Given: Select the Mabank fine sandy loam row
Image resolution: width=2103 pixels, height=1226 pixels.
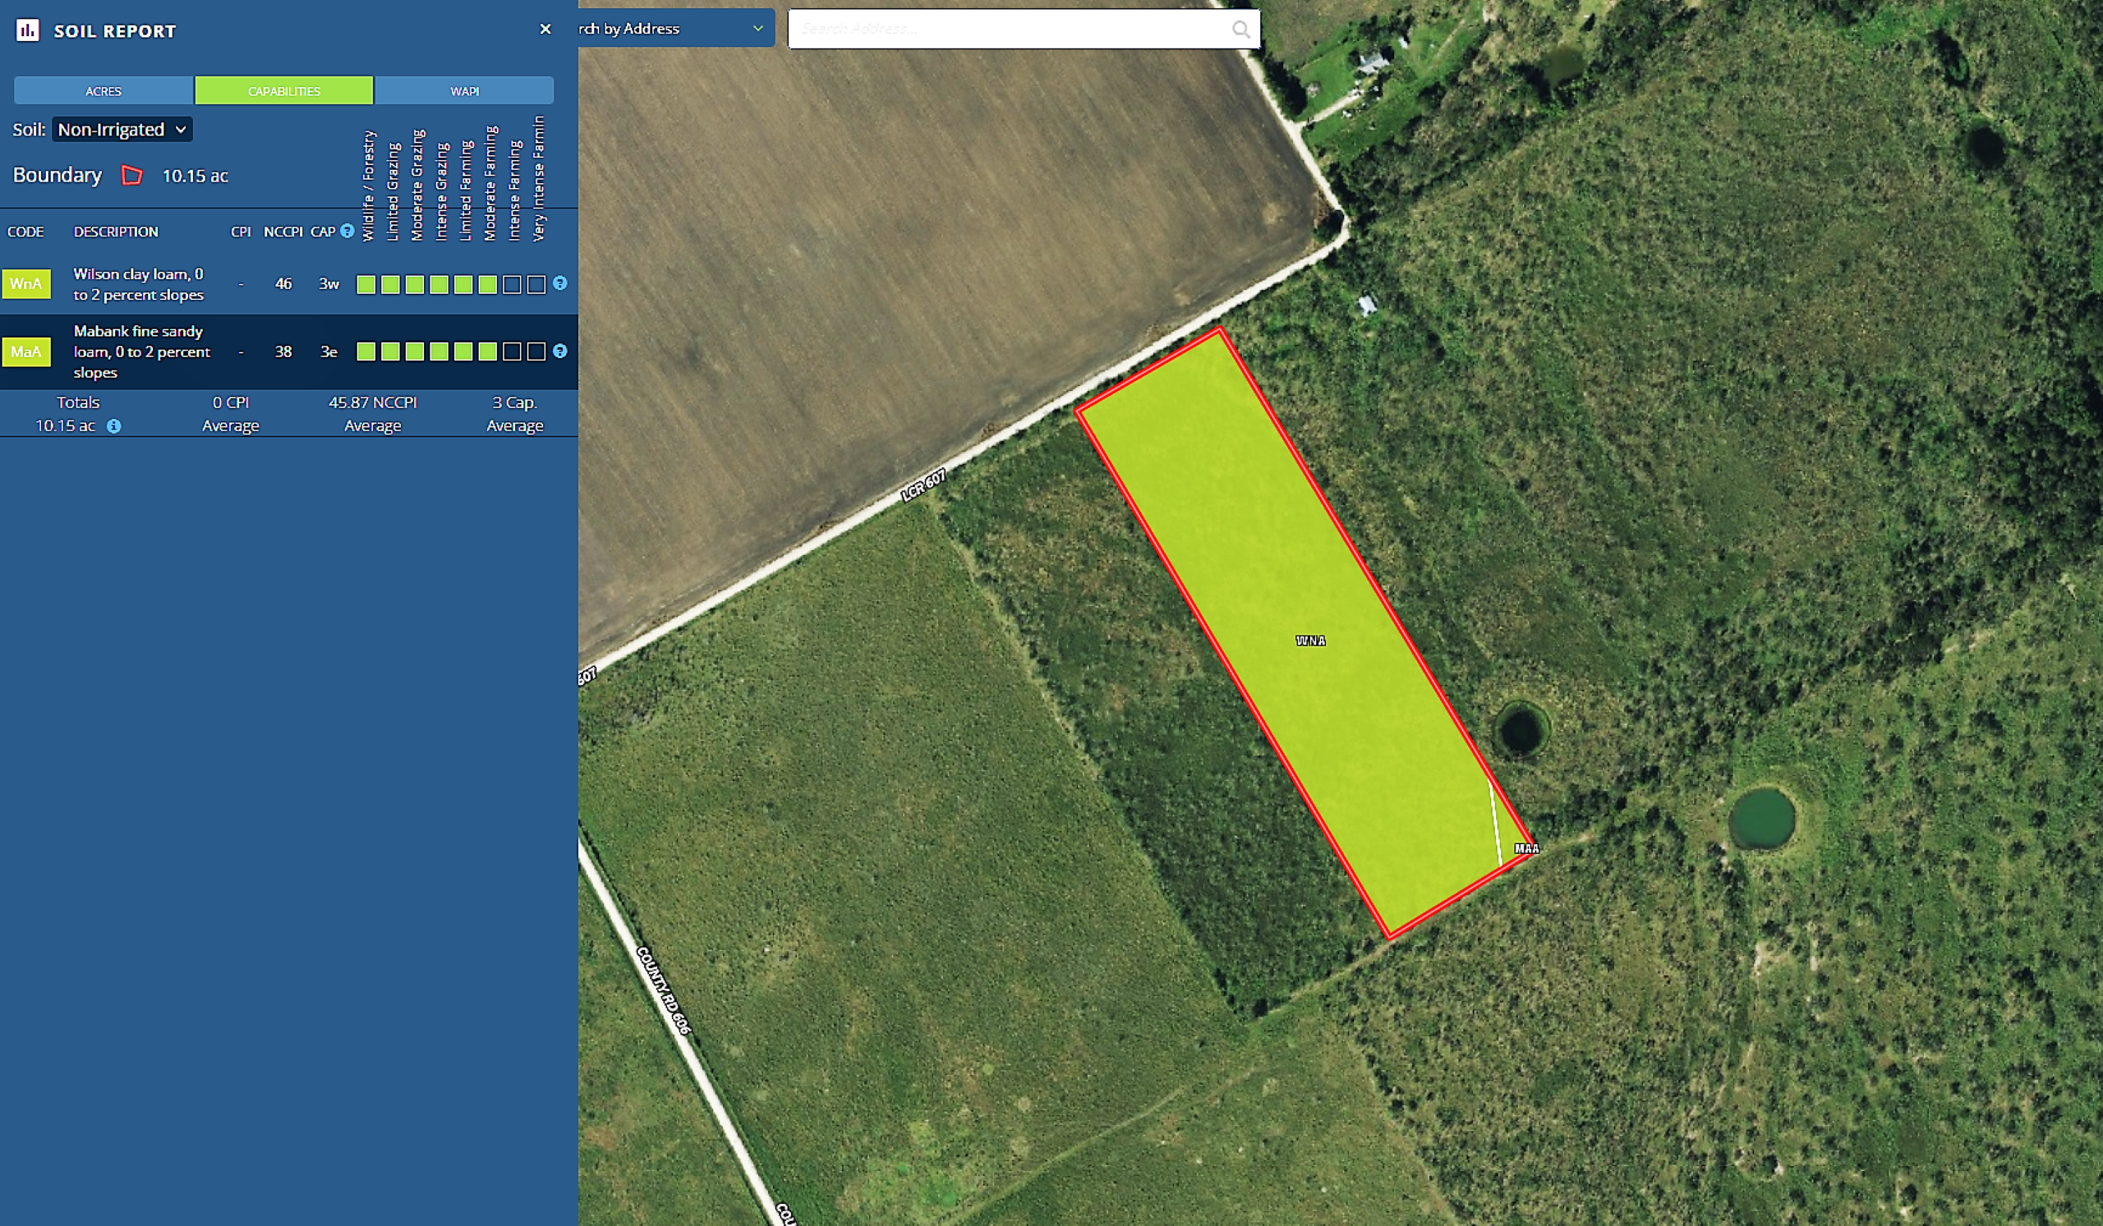Looking at the screenshot, I should [x=141, y=352].
